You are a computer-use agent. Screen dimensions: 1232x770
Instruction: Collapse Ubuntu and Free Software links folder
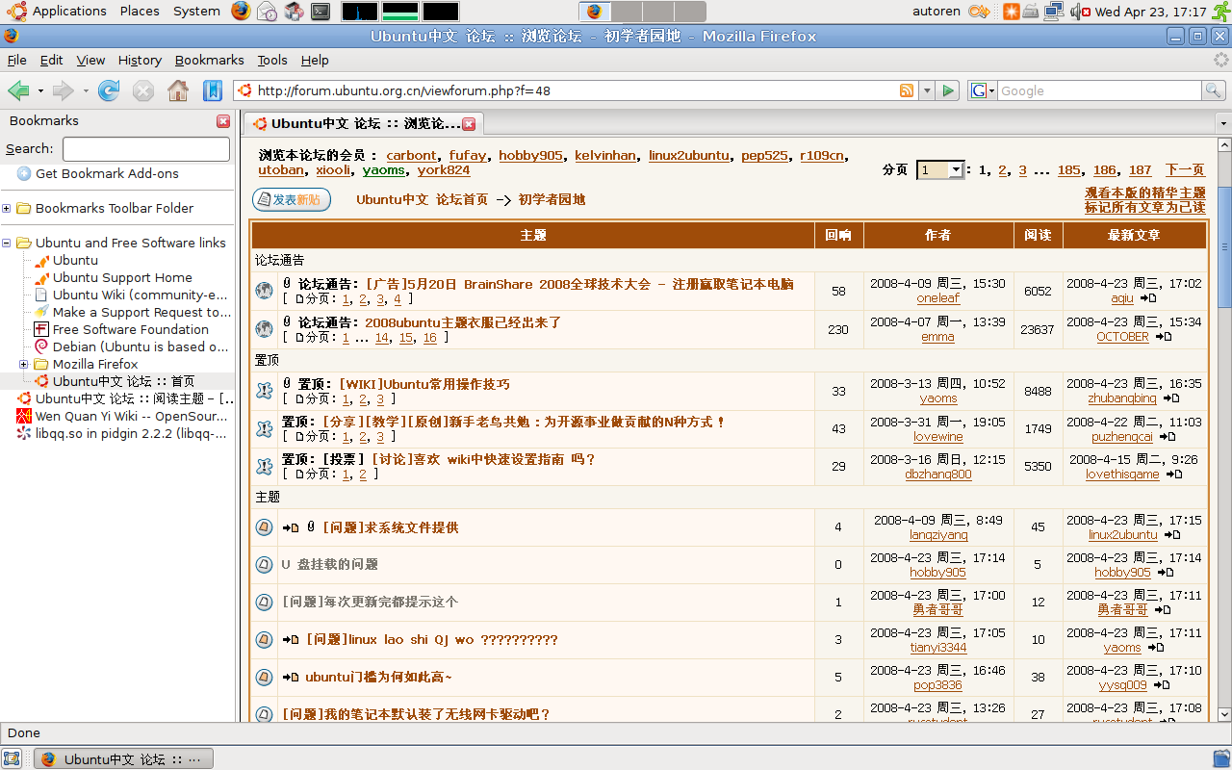pyautogui.click(x=7, y=243)
